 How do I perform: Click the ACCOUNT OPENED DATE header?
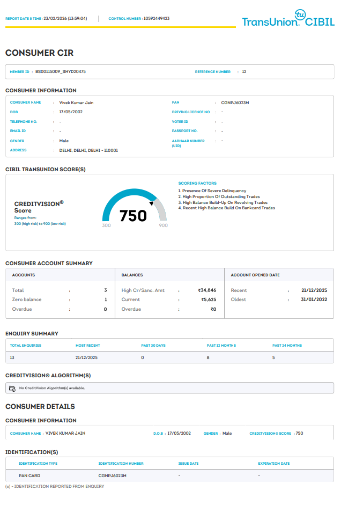tap(255, 275)
